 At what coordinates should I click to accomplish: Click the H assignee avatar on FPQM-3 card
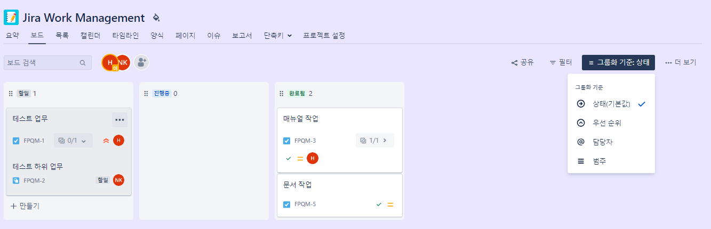313,158
